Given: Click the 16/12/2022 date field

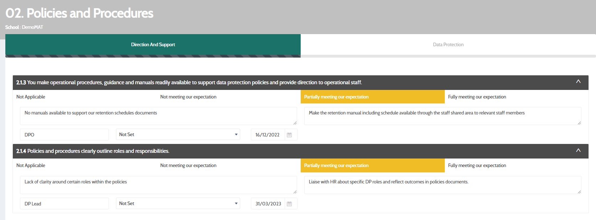Looking at the screenshot, I should click(x=268, y=135).
